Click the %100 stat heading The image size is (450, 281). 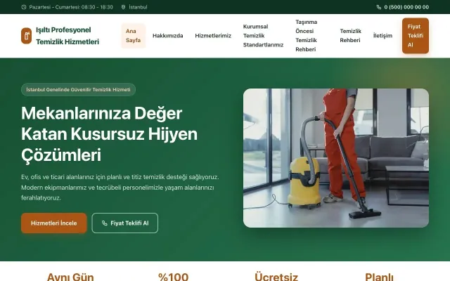[x=174, y=277]
